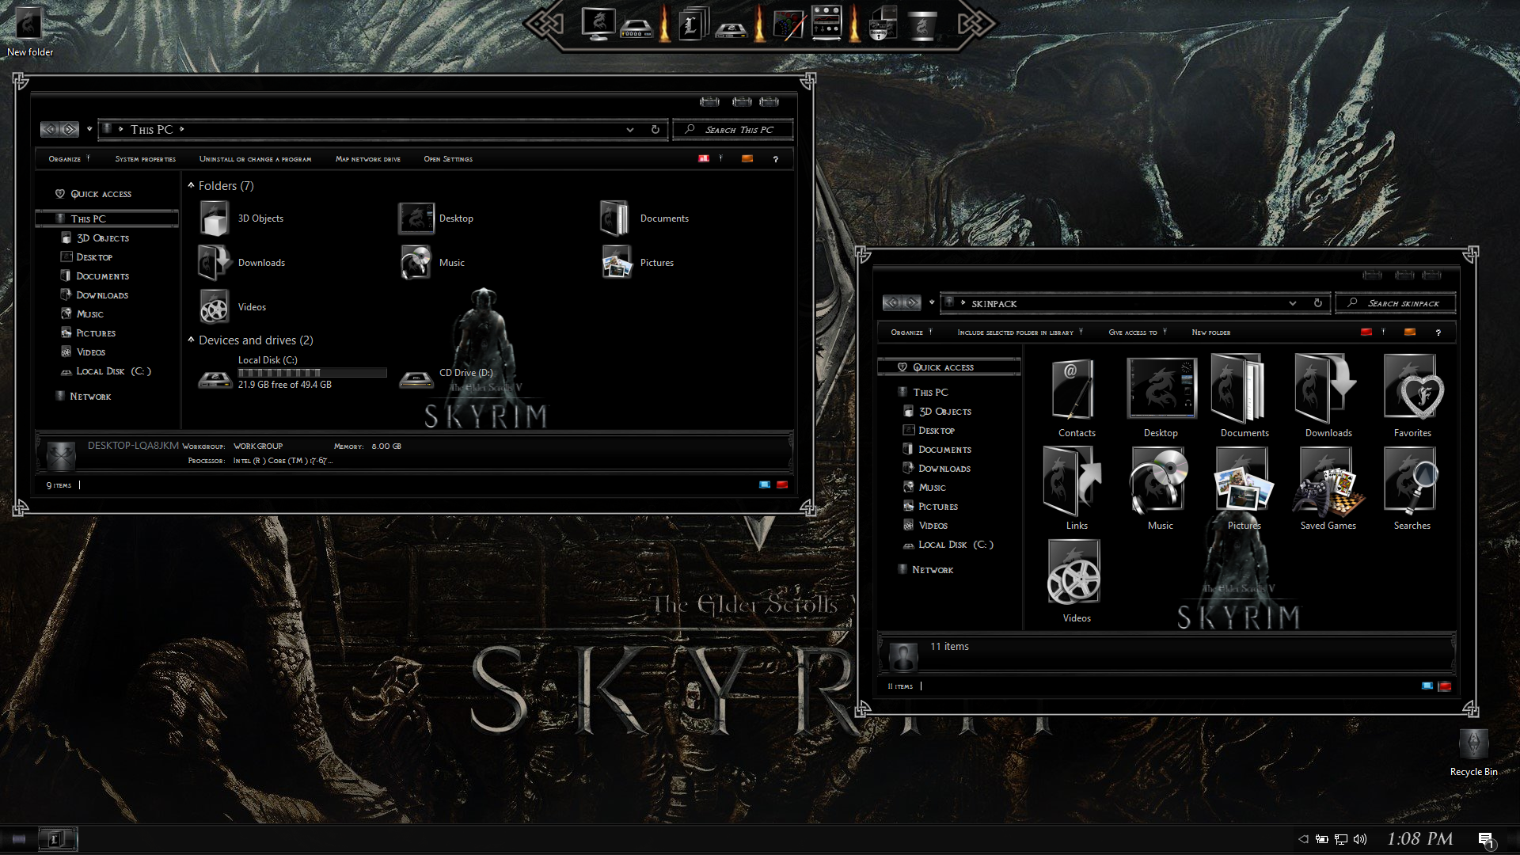
Task: Check Local Disk (C:) free space bar
Action: [312, 372]
